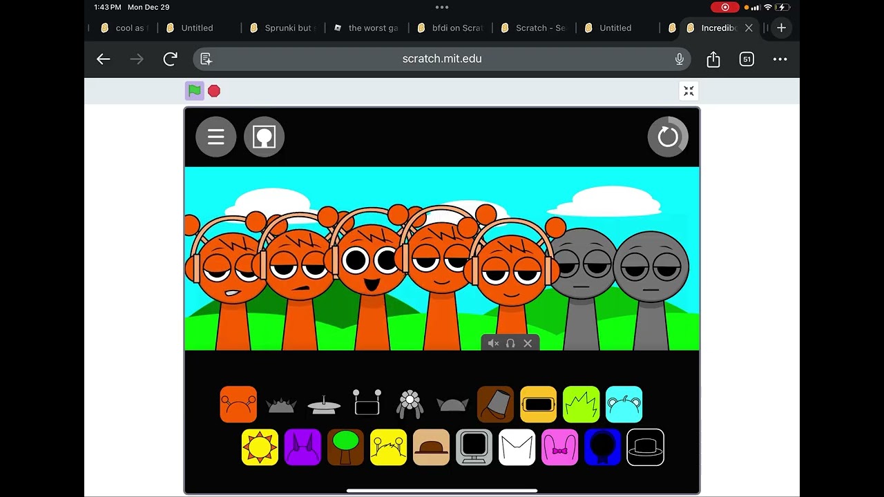884x497 pixels.
Task: Click the green flag to start project
Action: pyautogui.click(x=195, y=90)
